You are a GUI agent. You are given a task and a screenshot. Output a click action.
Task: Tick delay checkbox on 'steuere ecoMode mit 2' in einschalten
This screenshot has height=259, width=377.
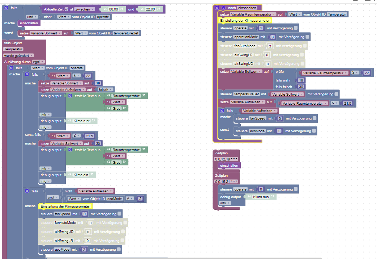314,131
